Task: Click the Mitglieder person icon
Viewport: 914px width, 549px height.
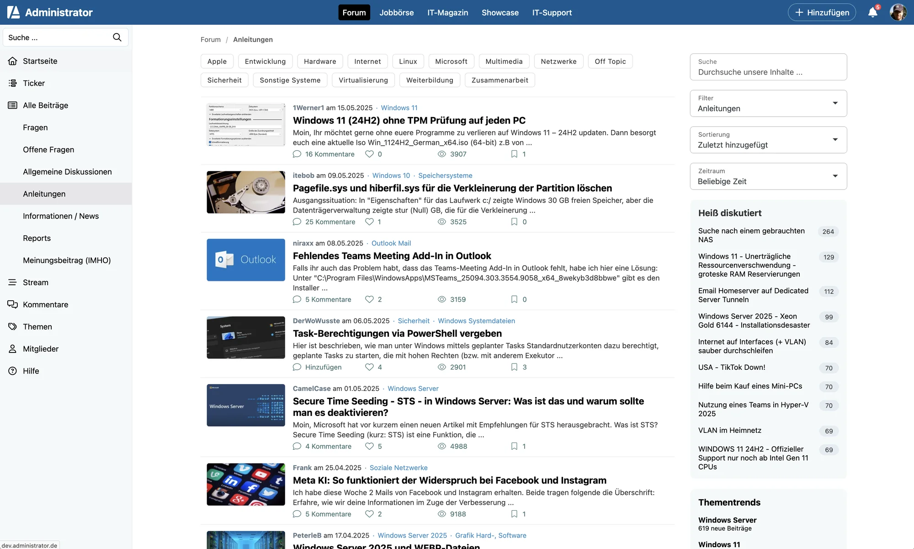Action: [x=13, y=349]
